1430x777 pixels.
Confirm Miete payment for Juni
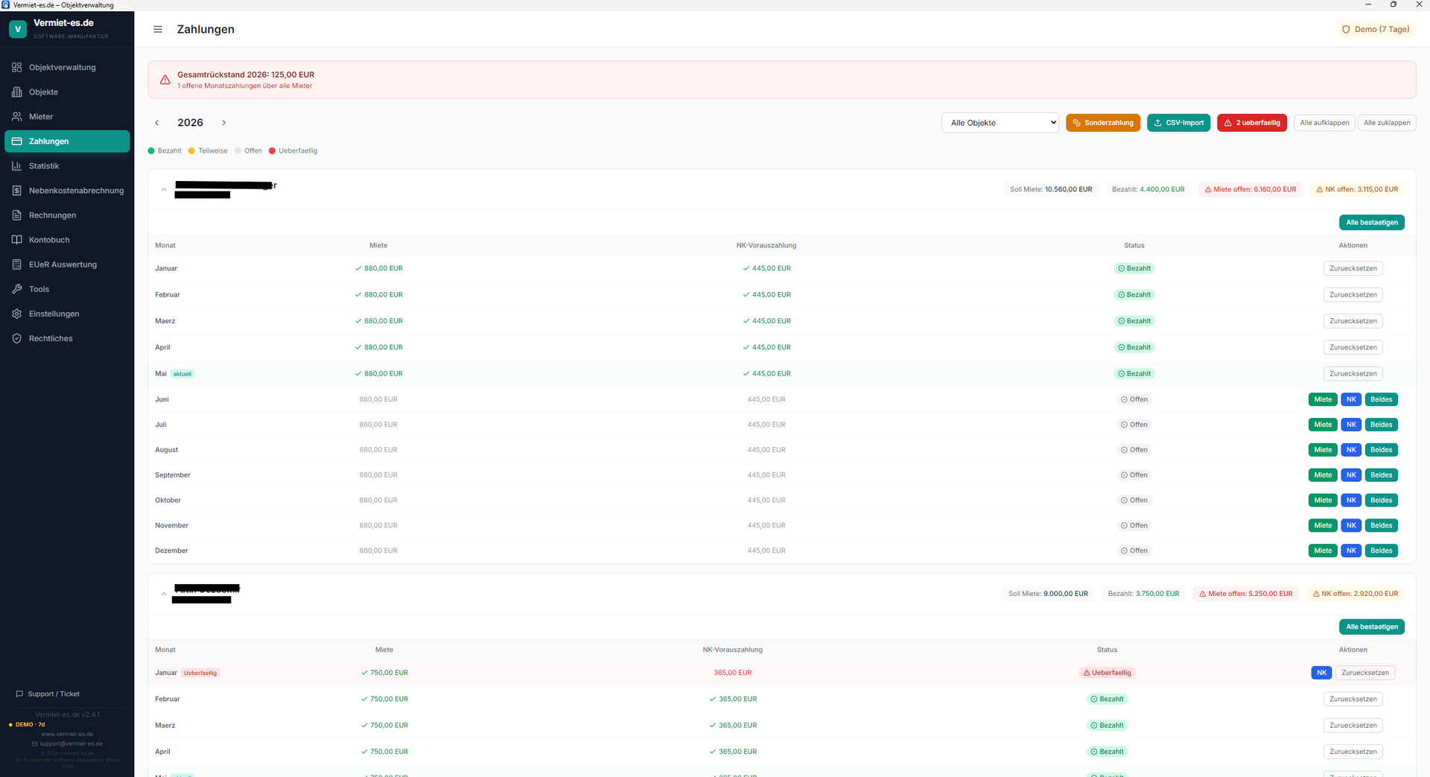pos(1323,400)
